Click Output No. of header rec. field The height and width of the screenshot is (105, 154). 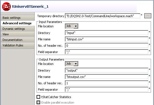(x=107, y=83)
